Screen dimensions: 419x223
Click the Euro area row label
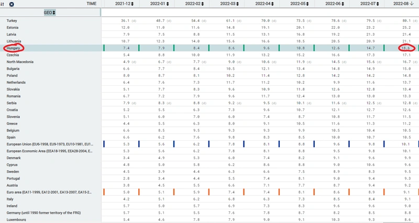click(49, 192)
